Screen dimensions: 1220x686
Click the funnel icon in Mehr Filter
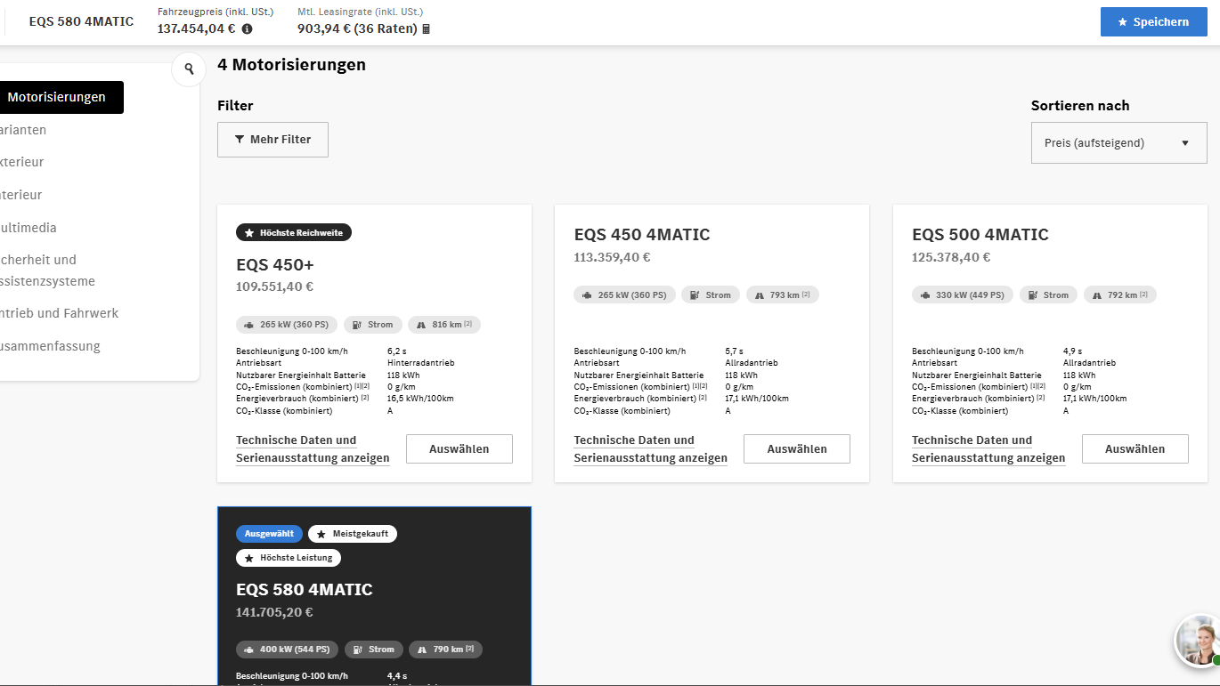tap(239, 139)
